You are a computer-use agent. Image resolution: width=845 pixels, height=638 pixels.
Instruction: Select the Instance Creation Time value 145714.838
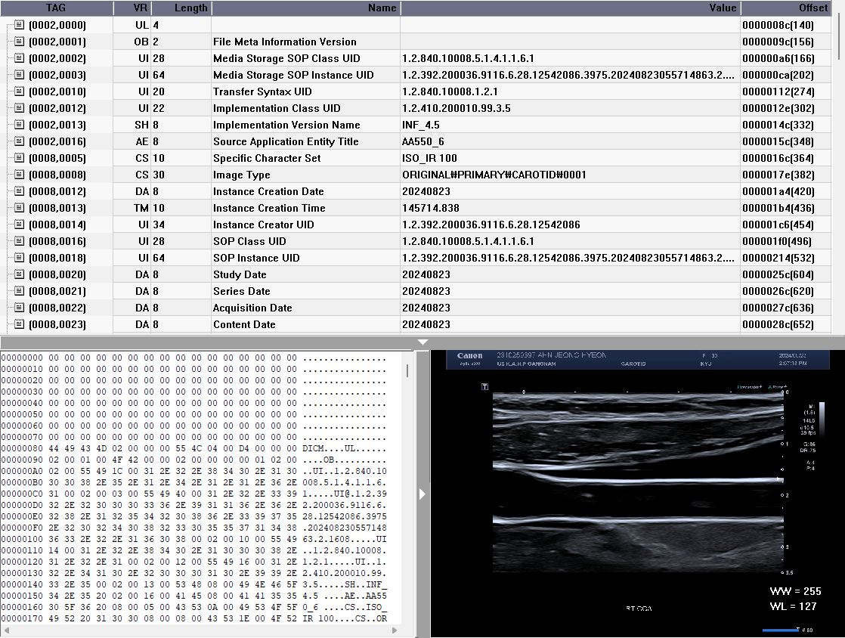[x=431, y=208]
